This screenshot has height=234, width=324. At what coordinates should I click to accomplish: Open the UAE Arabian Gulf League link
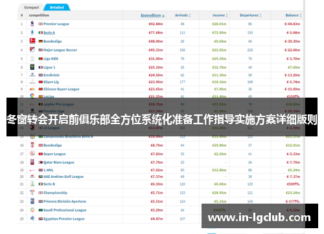point(64,176)
